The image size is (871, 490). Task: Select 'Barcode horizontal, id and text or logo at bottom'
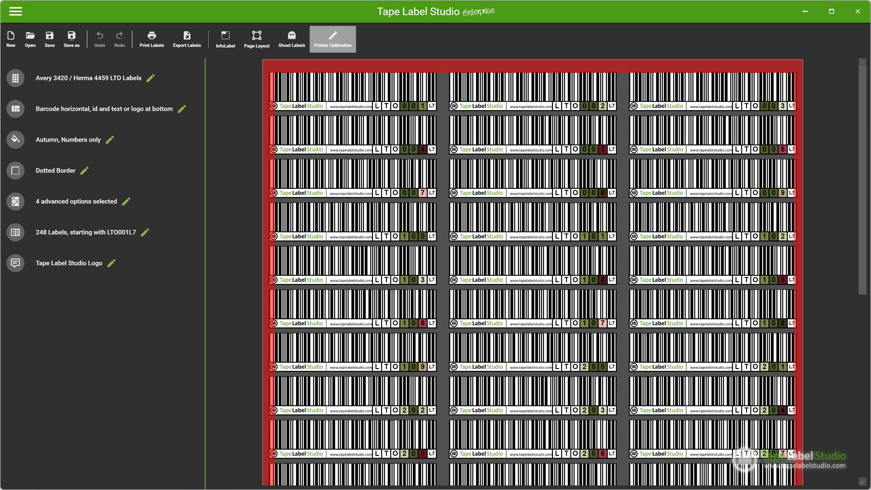pos(104,109)
